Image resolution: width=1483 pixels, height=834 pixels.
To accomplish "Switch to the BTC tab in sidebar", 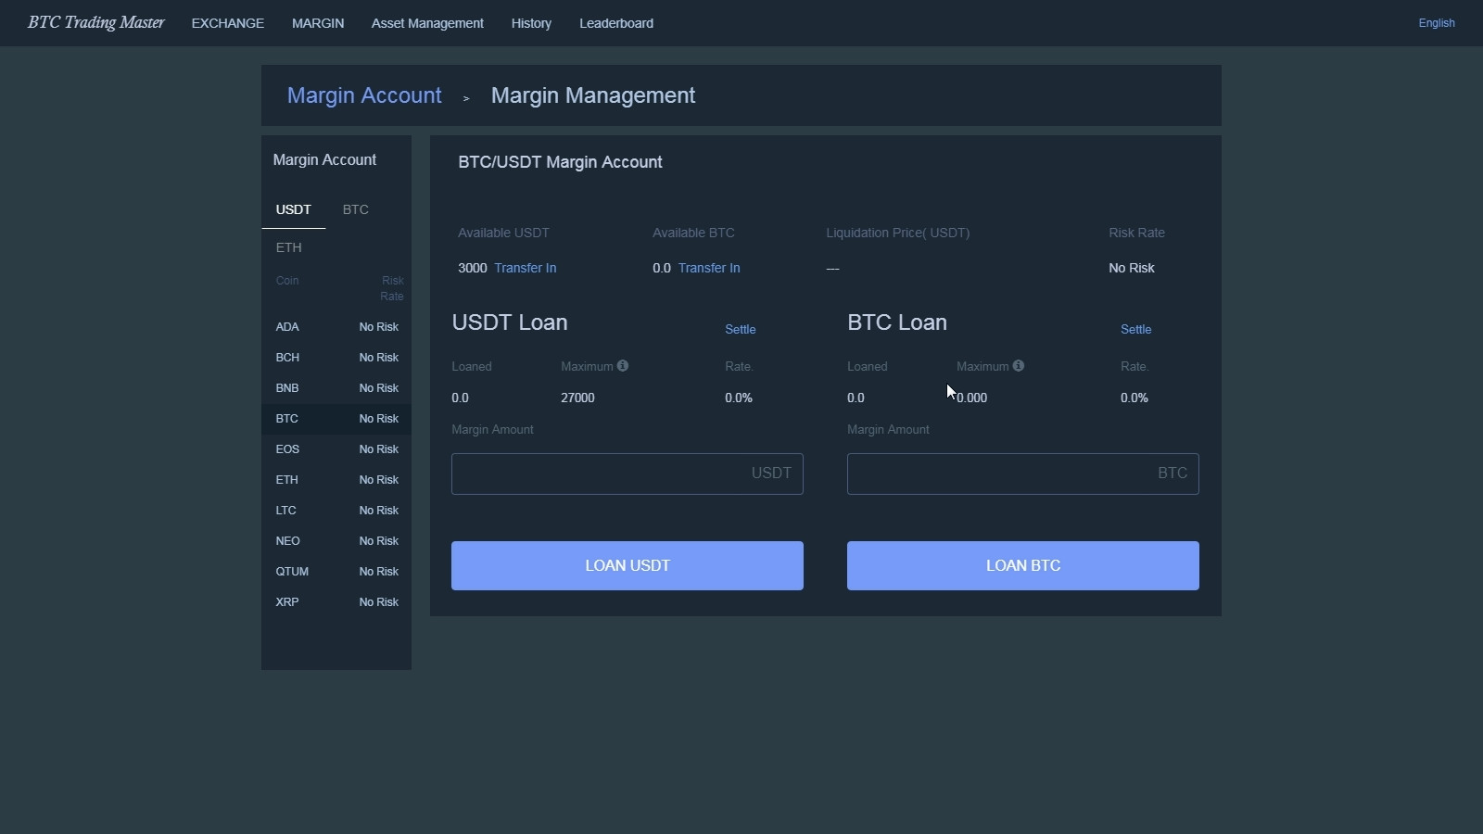I will click(x=356, y=210).
